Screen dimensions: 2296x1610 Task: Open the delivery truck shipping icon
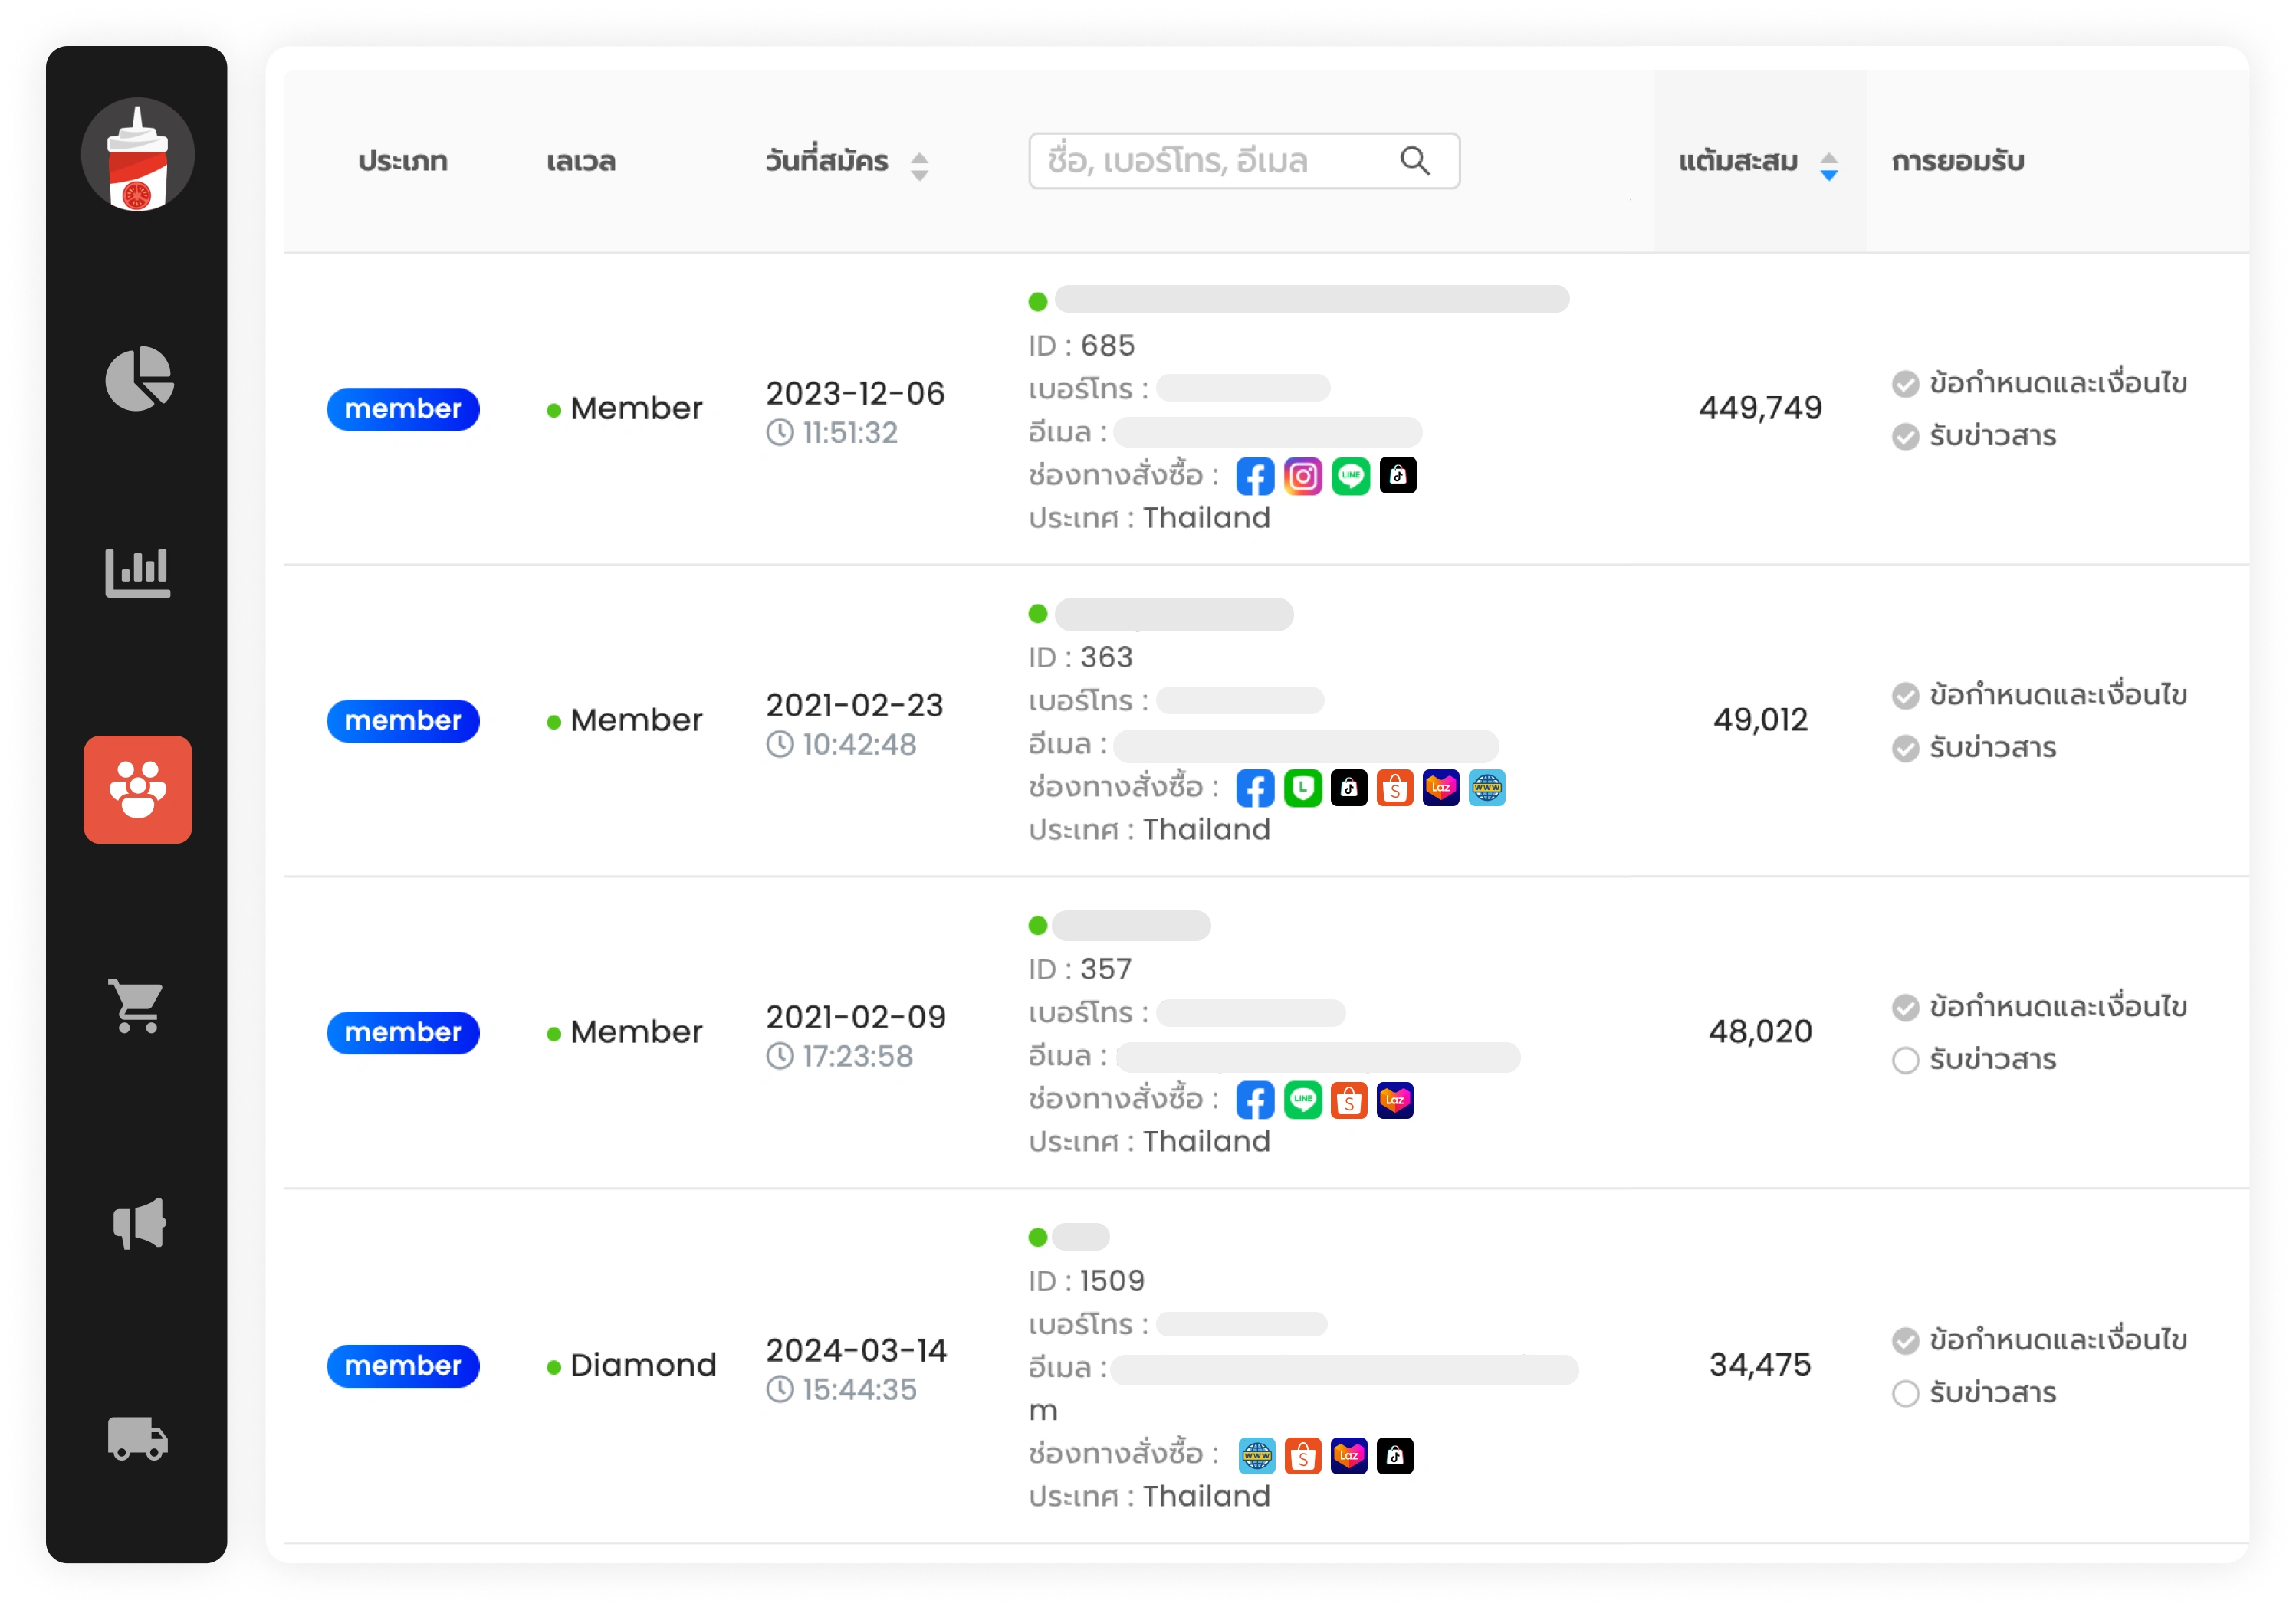pos(137,1438)
